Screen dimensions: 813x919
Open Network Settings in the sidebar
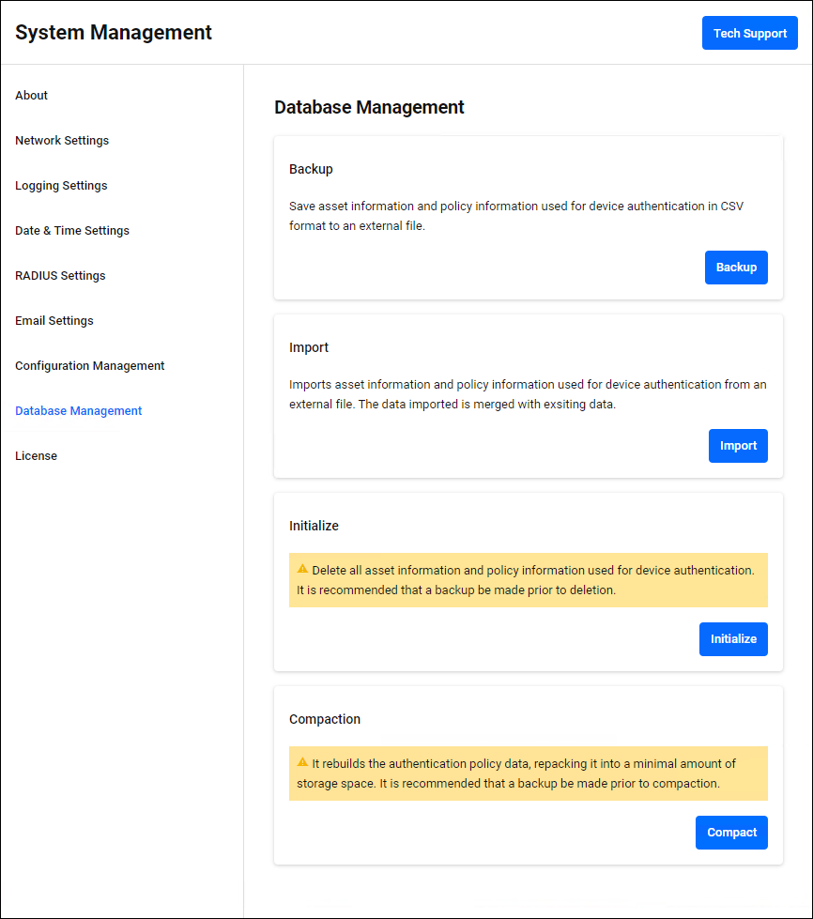(x=62, y=141)
